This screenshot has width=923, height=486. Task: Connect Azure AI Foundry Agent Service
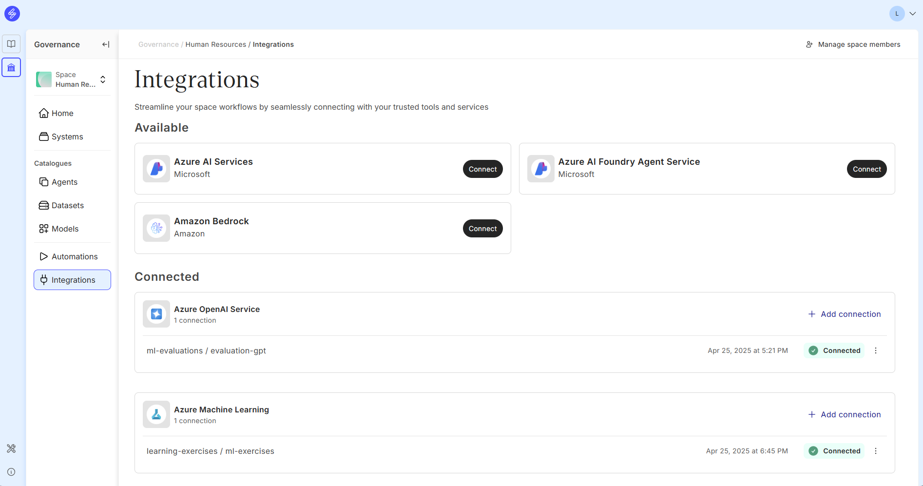coord(866,169)
